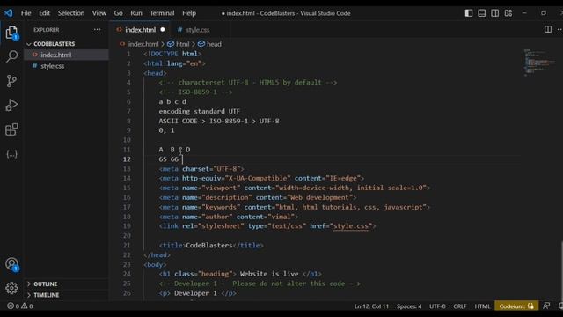Click the html breadcrumb segment

tap(178, 44)
